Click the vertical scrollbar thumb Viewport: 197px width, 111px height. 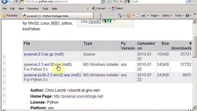(x=194, y=47)
